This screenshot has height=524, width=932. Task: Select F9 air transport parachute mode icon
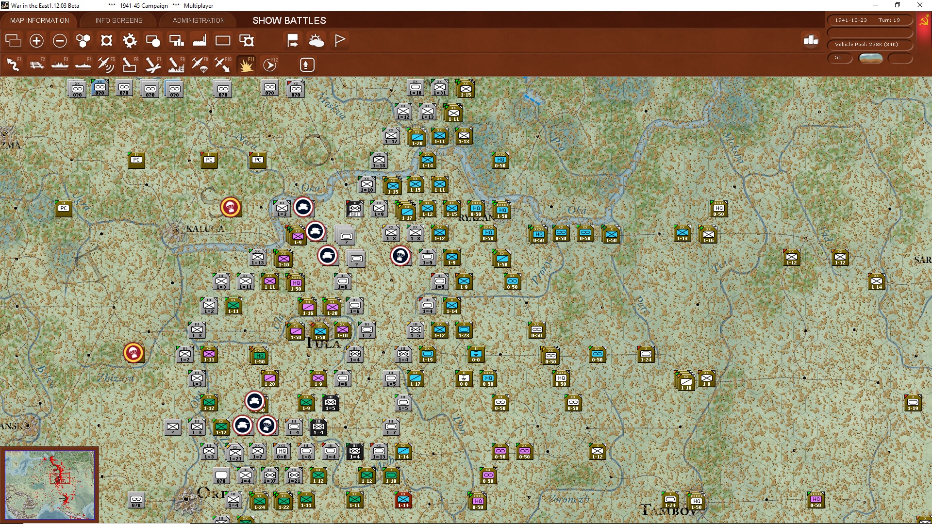click(200, 65)
